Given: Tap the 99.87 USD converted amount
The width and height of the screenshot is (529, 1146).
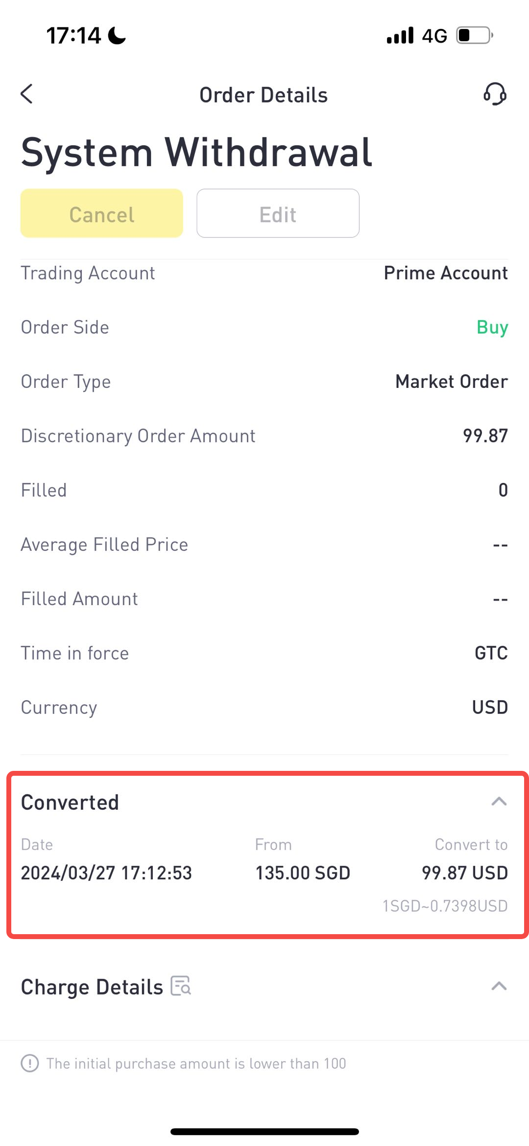Looking at the screenshot, I should (x=465, y=873).
